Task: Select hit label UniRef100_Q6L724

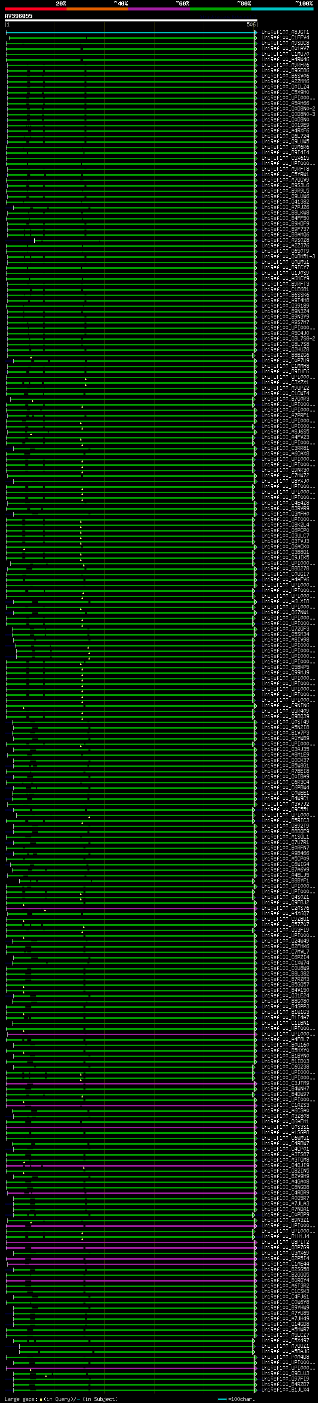Action: click(285, 136)
